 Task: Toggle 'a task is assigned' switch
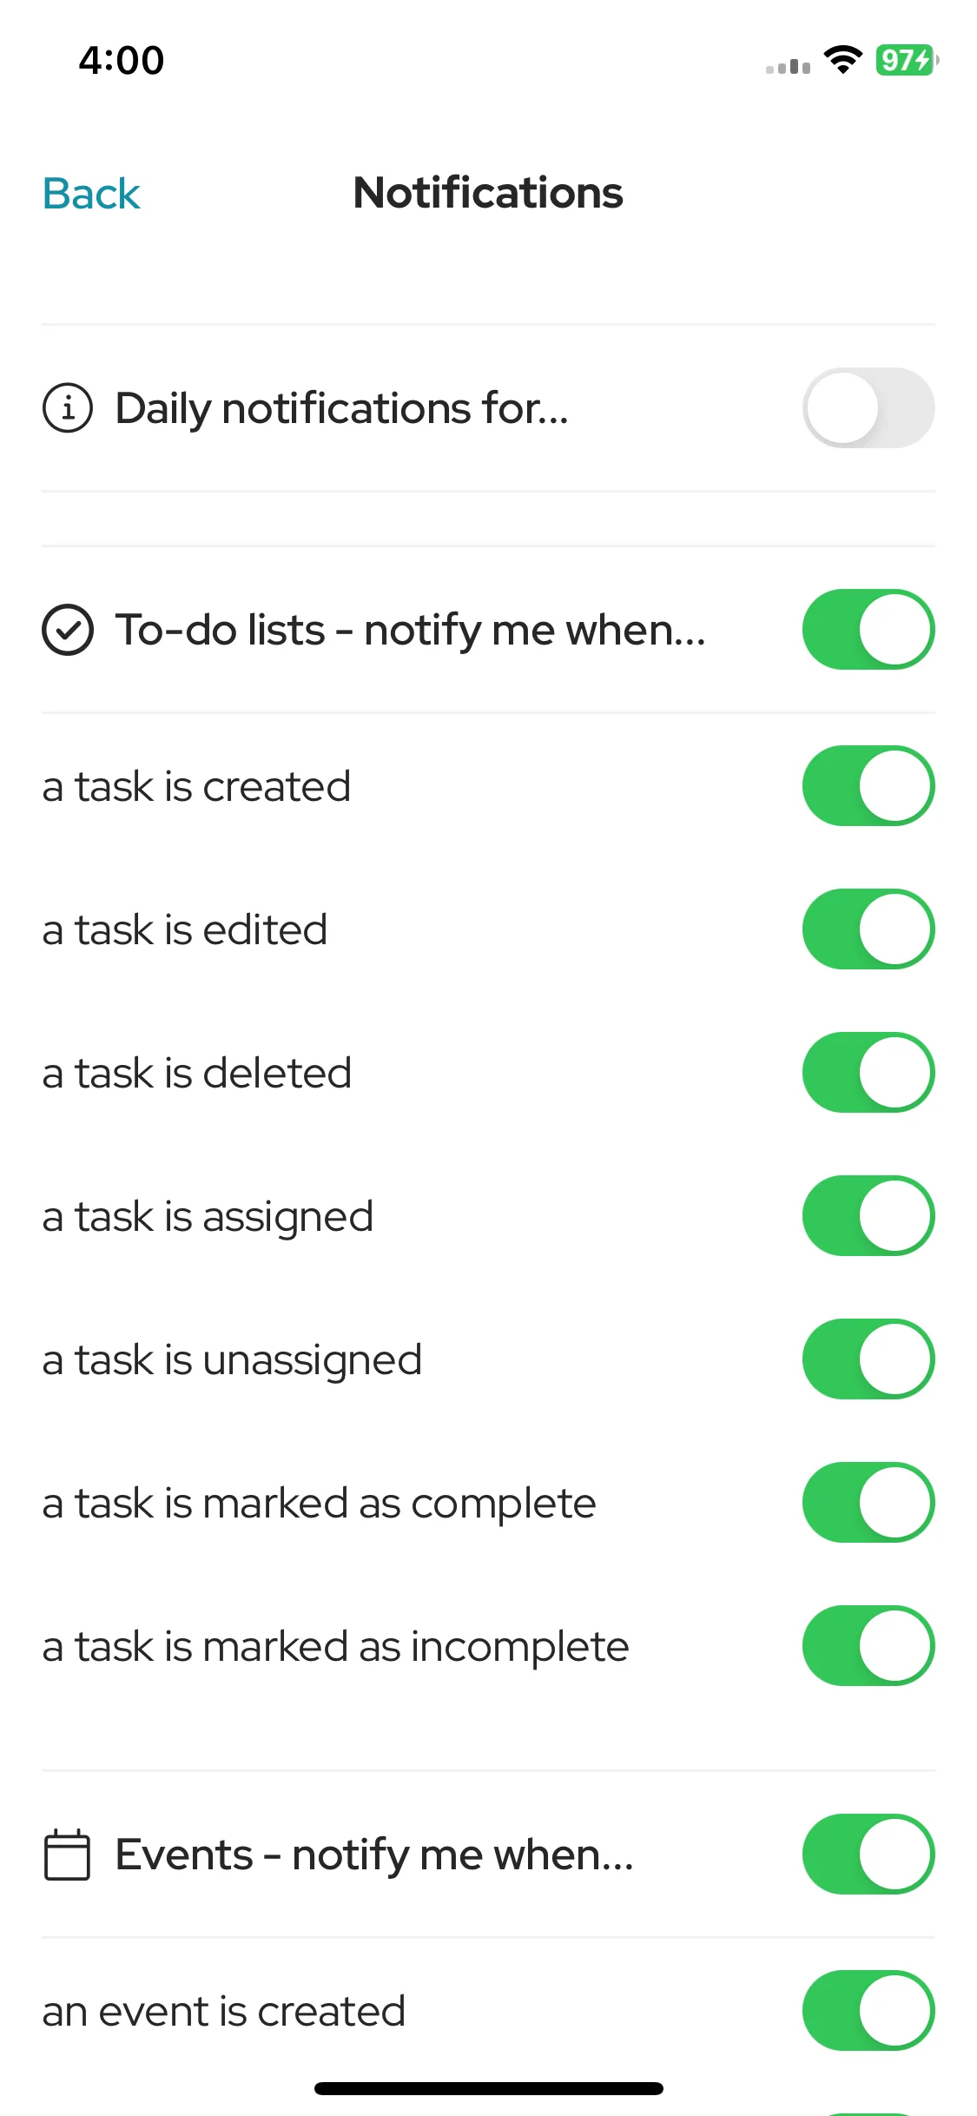point(868,1216)
